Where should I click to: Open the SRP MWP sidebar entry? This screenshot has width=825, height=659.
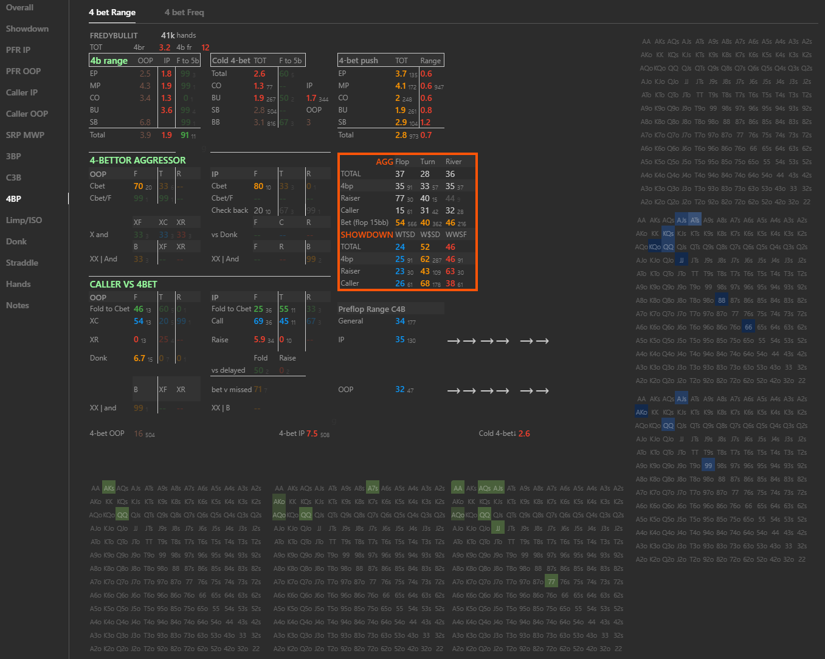tap(25, 135)
